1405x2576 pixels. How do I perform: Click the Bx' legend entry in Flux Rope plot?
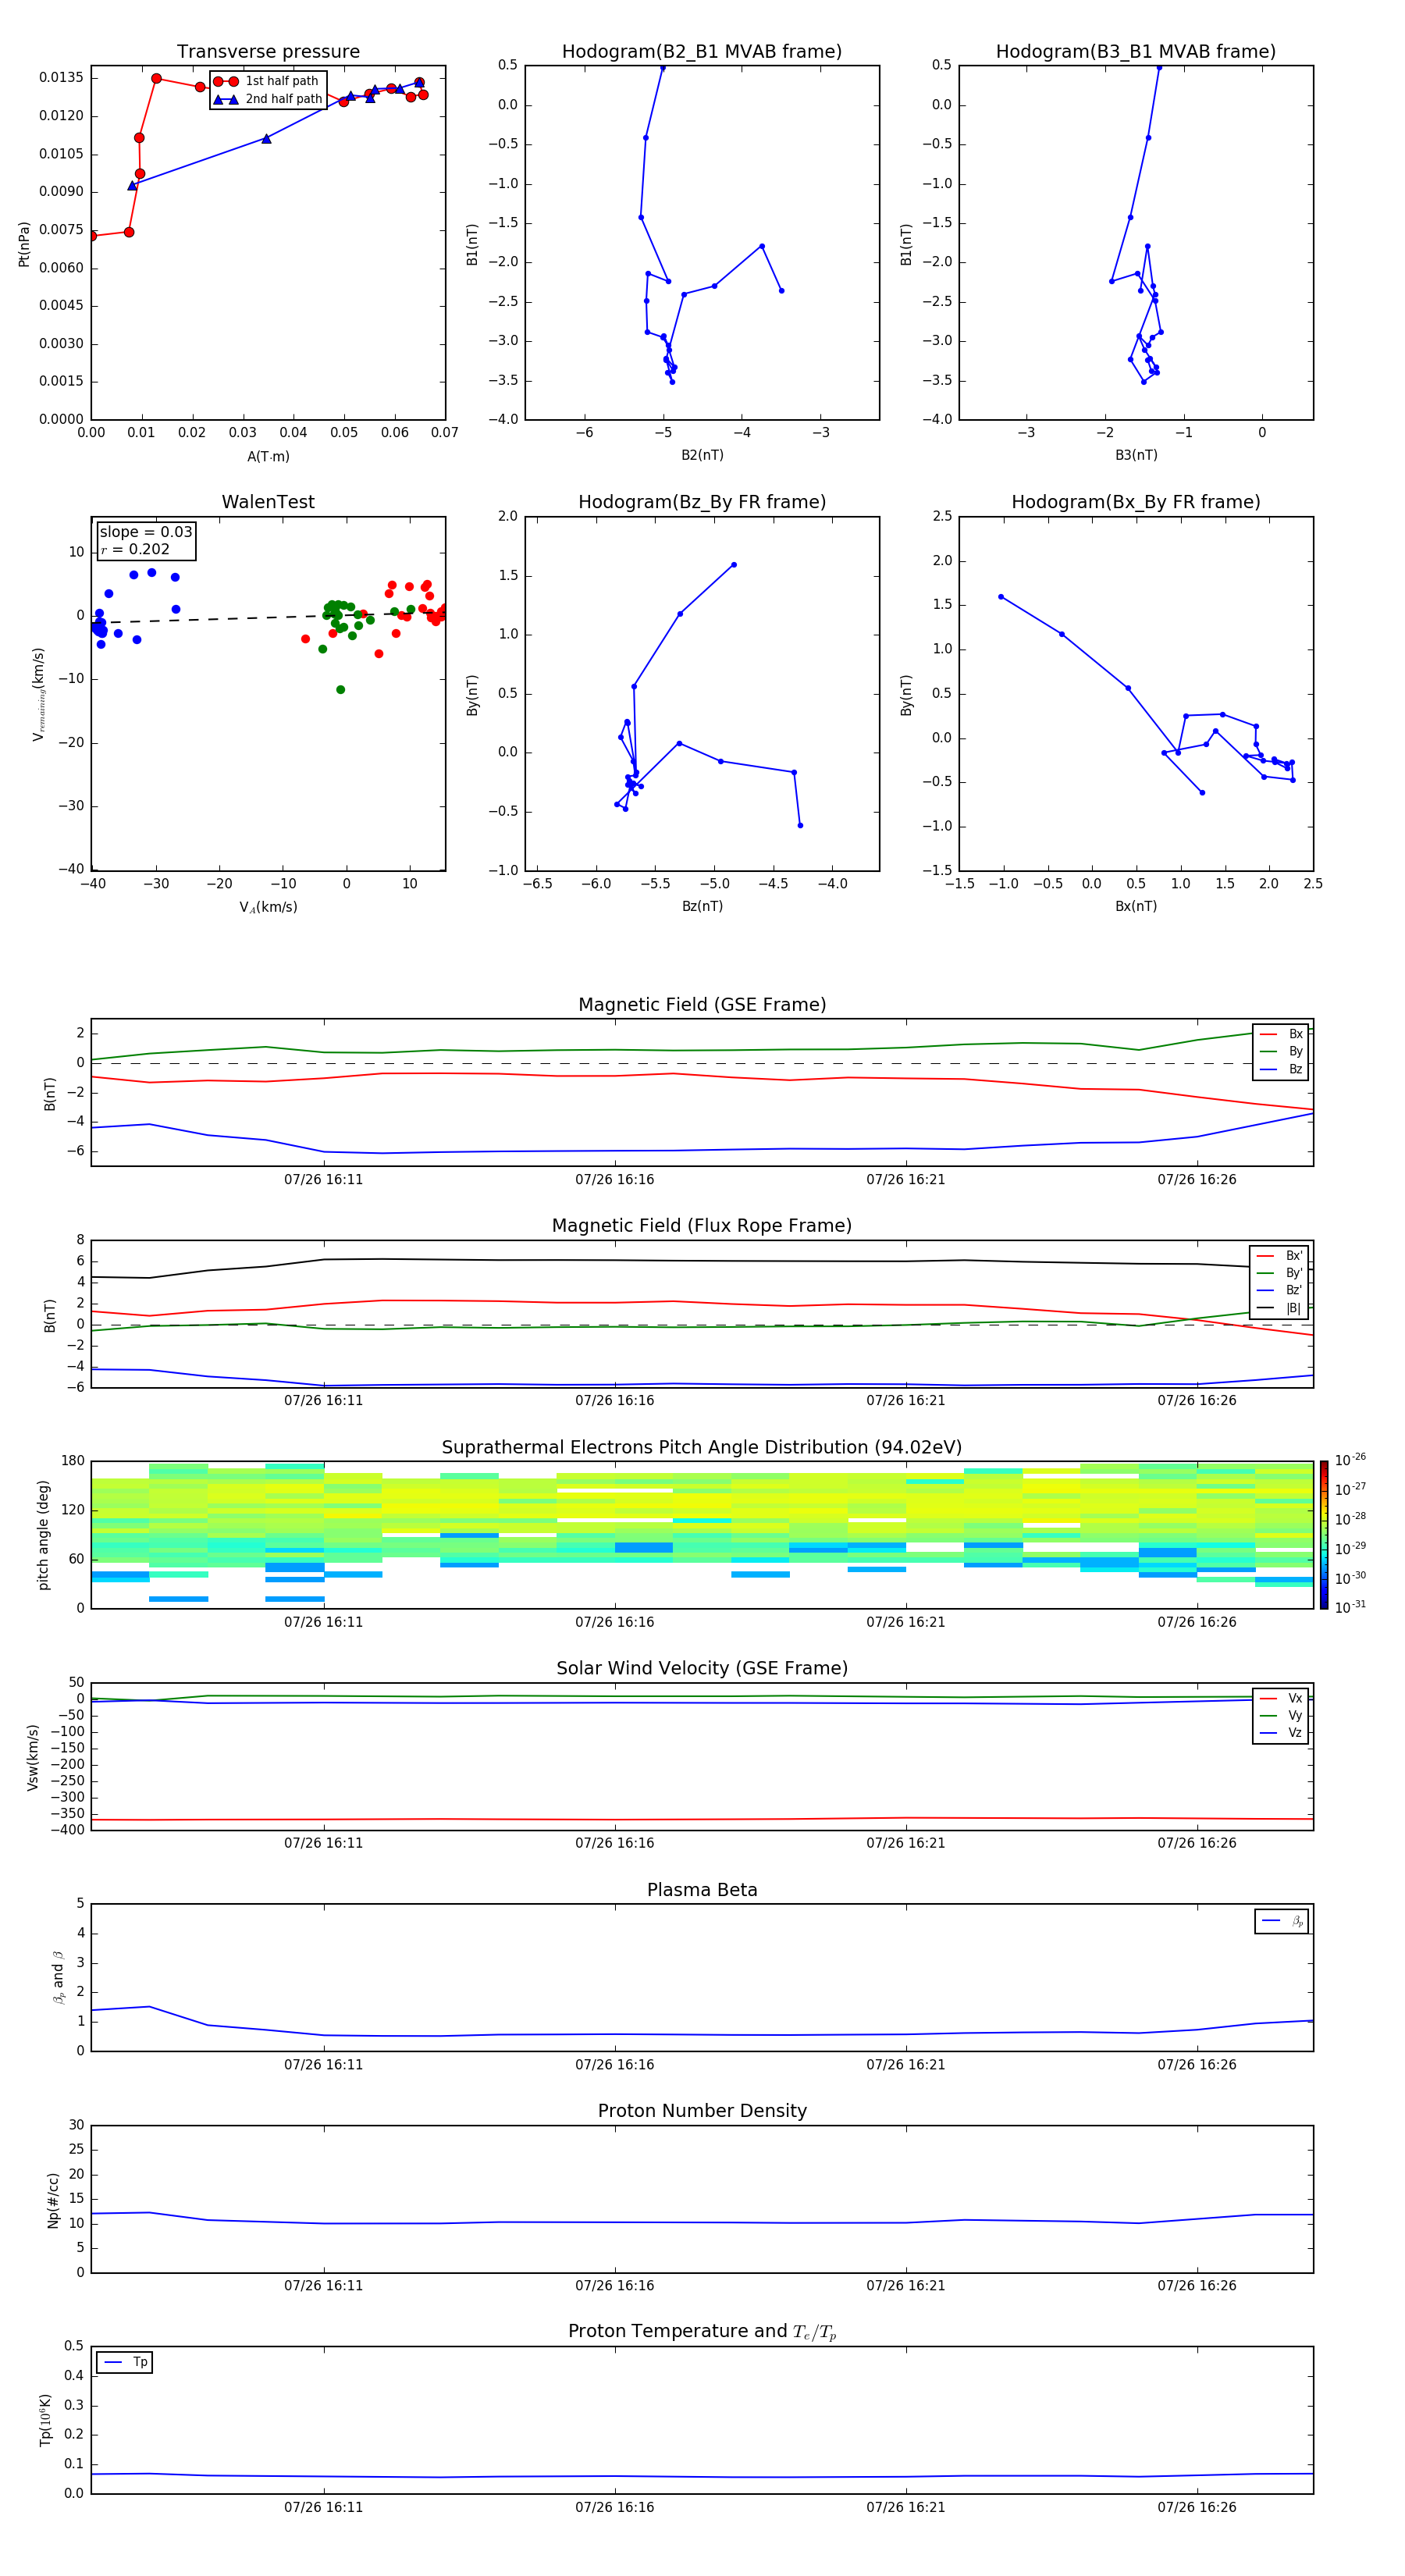click(x=1279, y=1256)
